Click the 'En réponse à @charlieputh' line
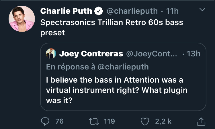The height and width of the screenshot is (129, 215). click(x=97, y=67)
